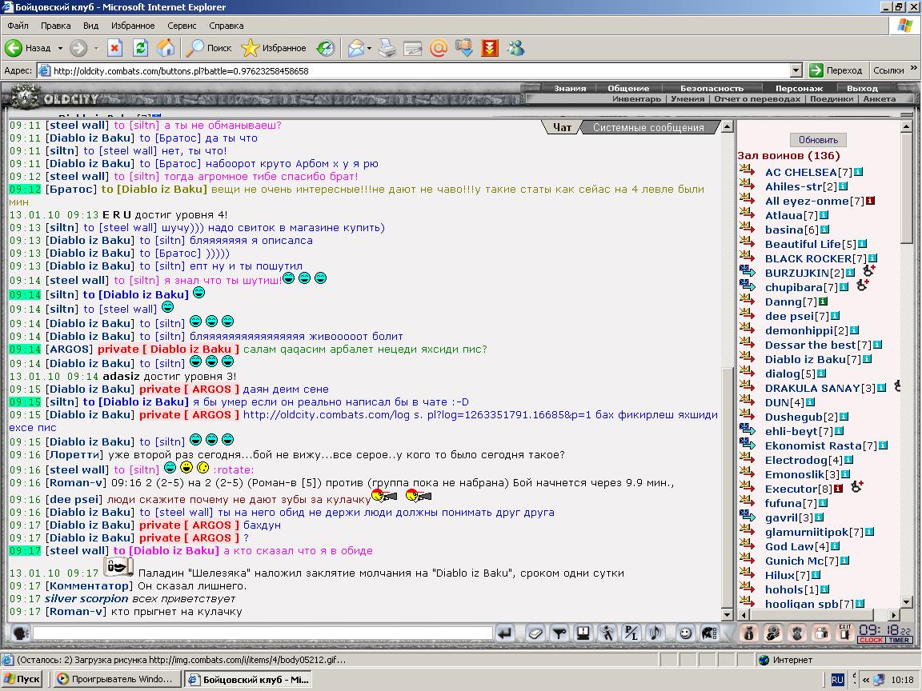Click the Edit page toolbar icon

pos(412,48)
